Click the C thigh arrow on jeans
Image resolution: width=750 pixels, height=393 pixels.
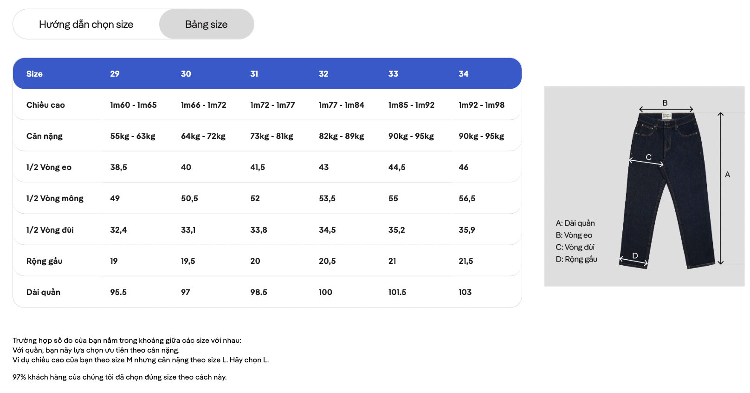coord(646,162)
